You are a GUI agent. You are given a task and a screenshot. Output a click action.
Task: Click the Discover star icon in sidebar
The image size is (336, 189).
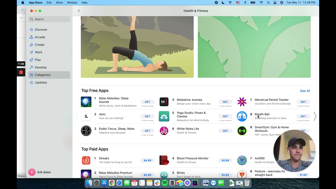coord(31,30)
